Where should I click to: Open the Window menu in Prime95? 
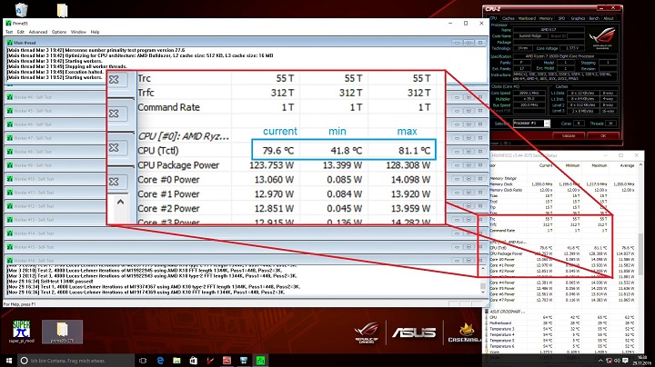[78, 32]
